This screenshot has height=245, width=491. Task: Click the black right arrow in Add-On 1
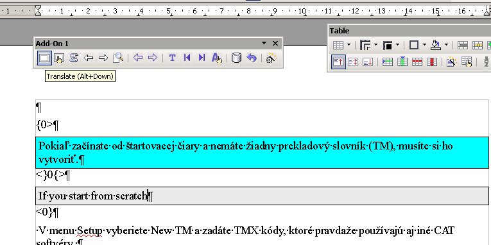coord(103,58)
